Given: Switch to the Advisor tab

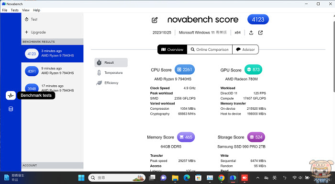Looking at the screenshot, I should (x=245, y=49).
